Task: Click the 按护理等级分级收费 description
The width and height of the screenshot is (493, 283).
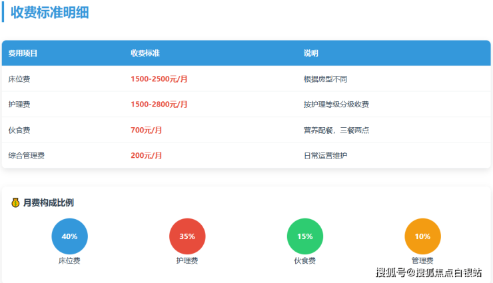Action: pyautogui.click(x=336, y=105)
